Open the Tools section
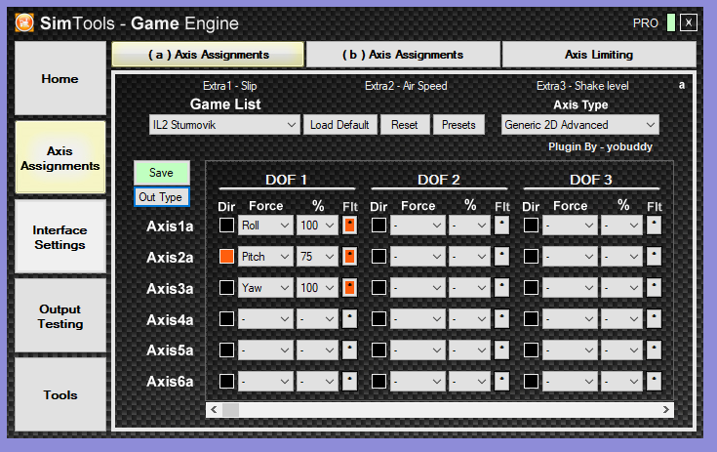The width and height of the screenshot is (717, 452). [60, 394]
